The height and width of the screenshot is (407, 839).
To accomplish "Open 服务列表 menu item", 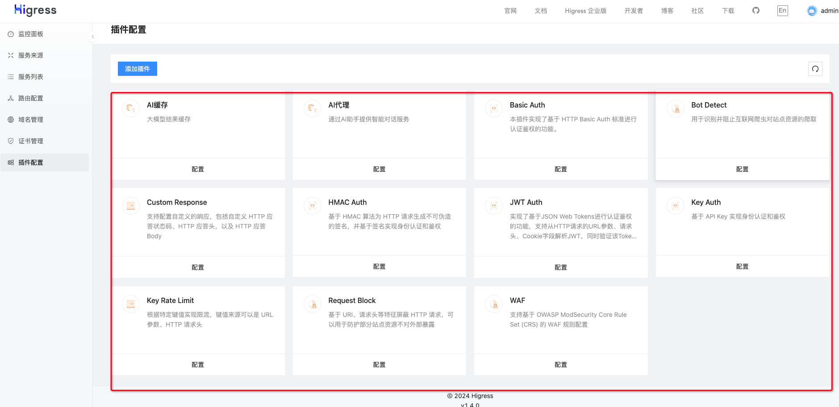I will 45,77.
